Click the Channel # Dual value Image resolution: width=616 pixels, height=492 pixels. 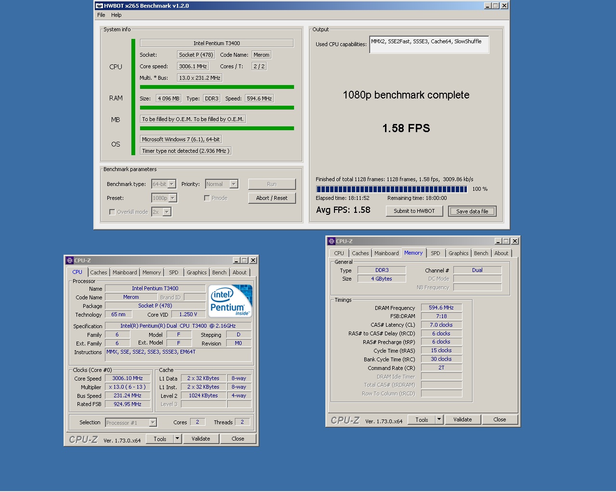point(477,270)
